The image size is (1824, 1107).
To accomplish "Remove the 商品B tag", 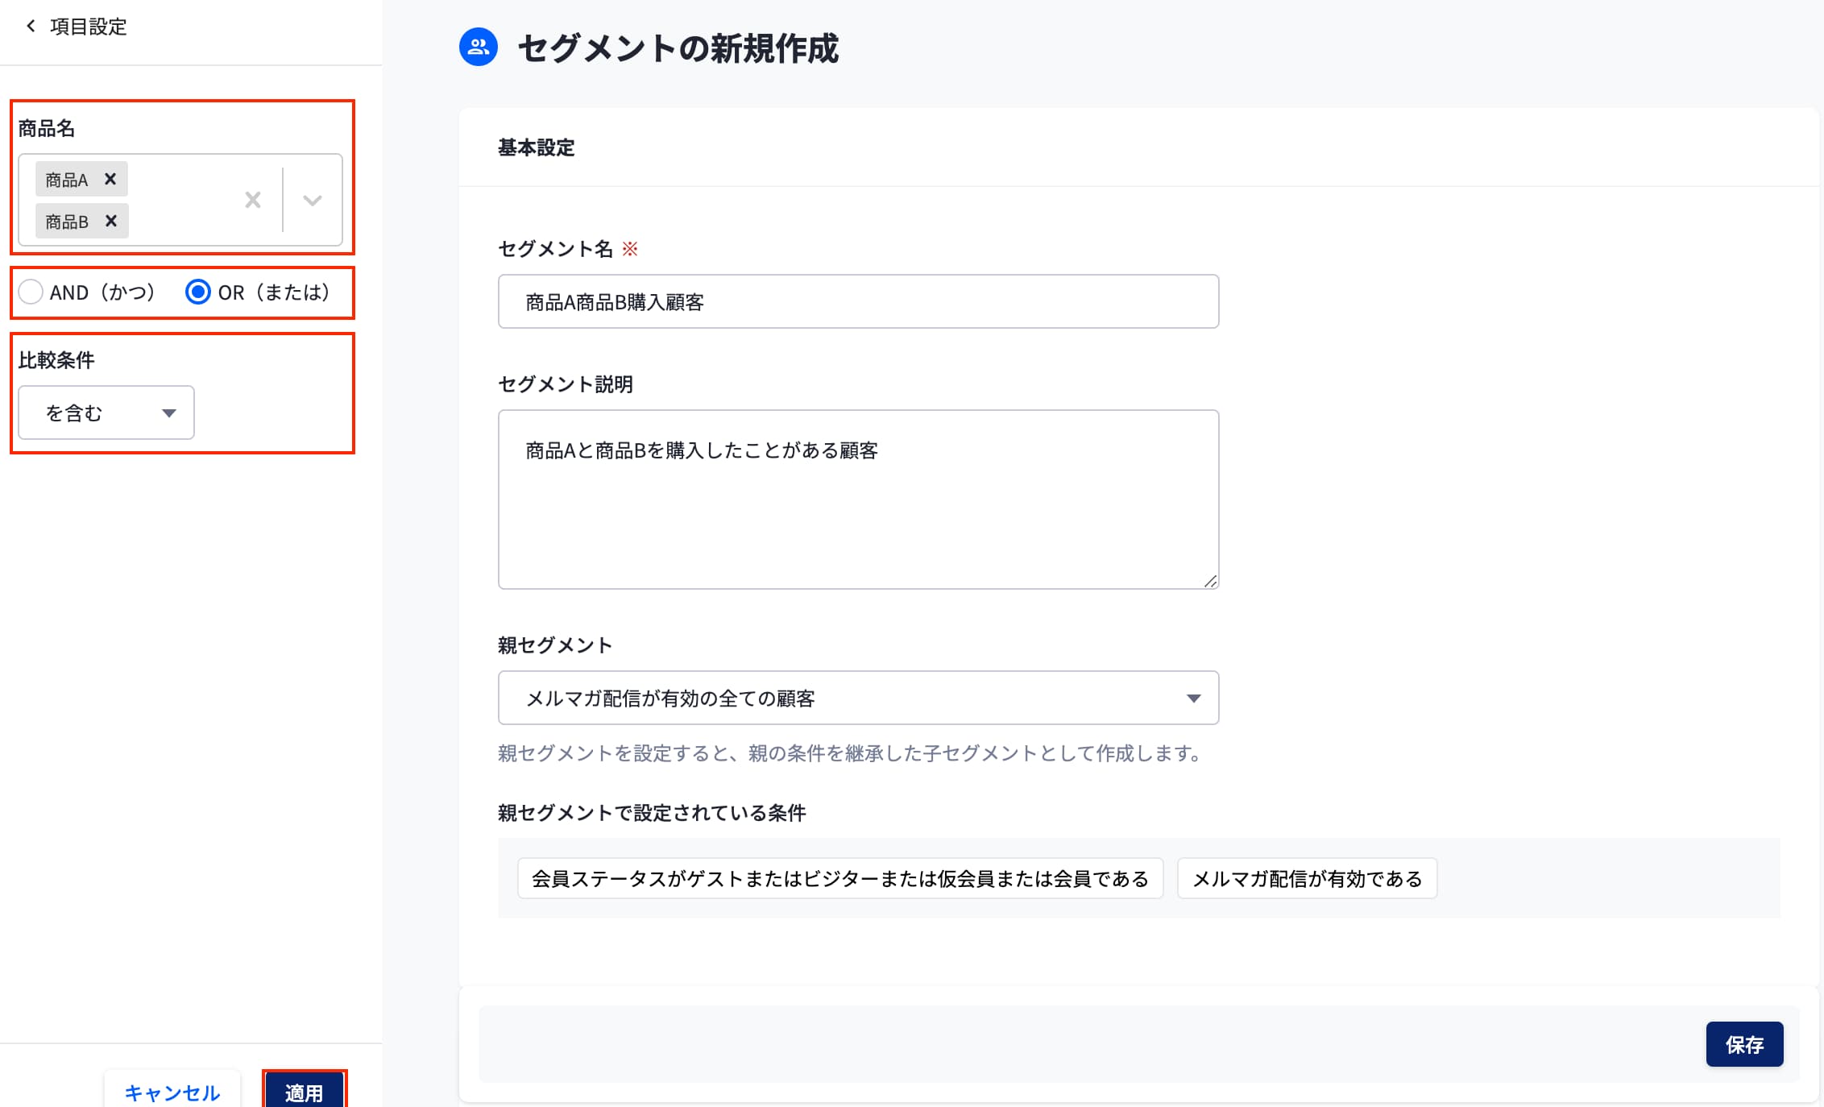I will 111,221.
